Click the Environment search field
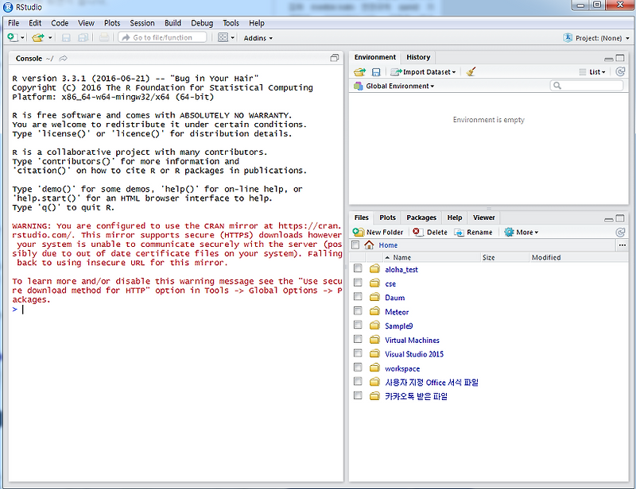 click(587, 86)
